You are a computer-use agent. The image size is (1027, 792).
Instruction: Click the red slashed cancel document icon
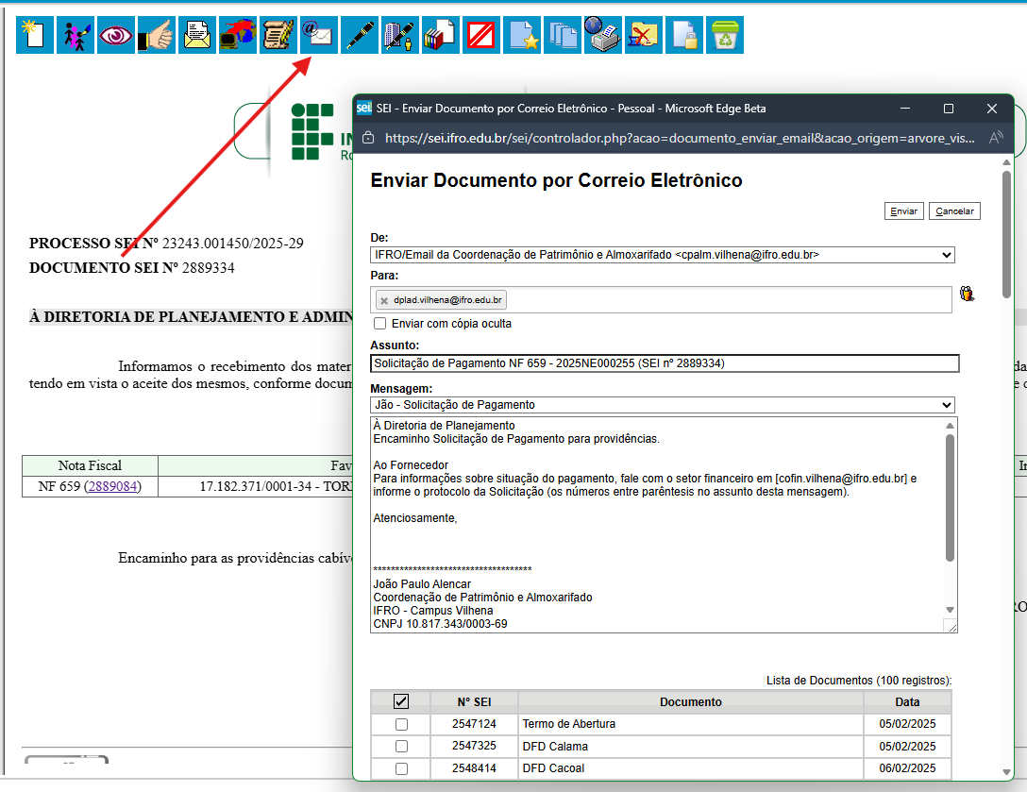pyautogui.click(x=481, y=36)
